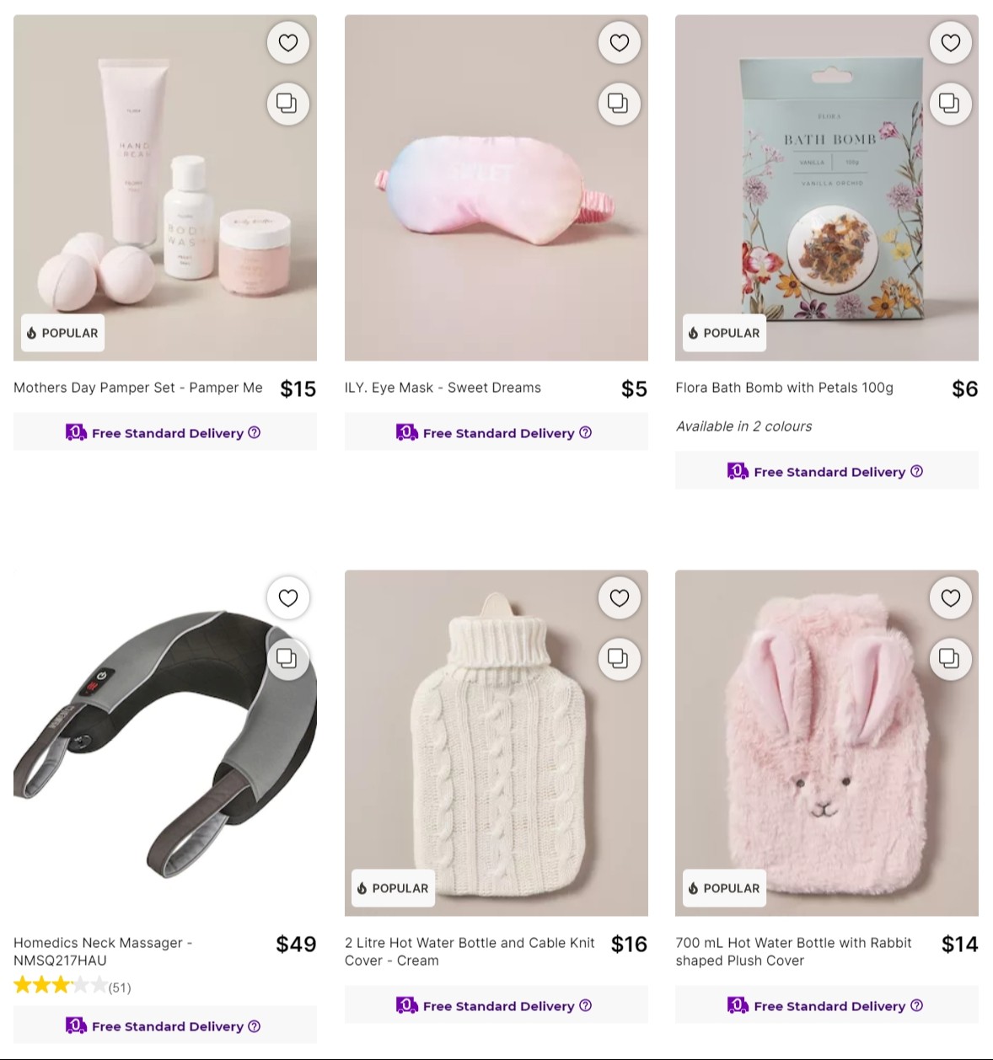Expand delivery details on the Pamper Set info icon

coord(255,432)
